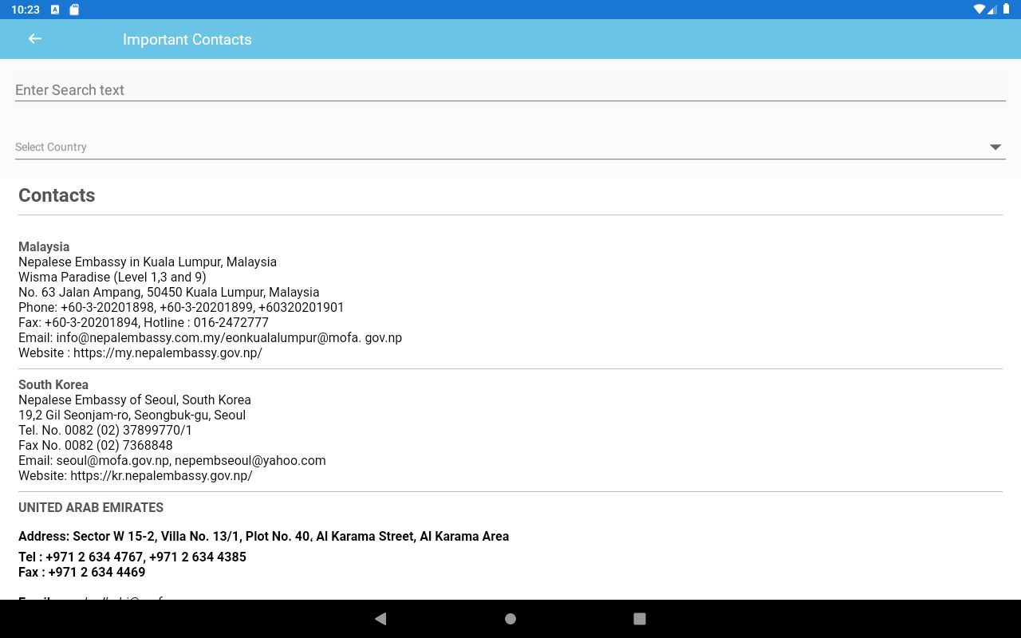Click the battery status icon
Viewport: 1021px width, 638px height.
pos(1006,10)
